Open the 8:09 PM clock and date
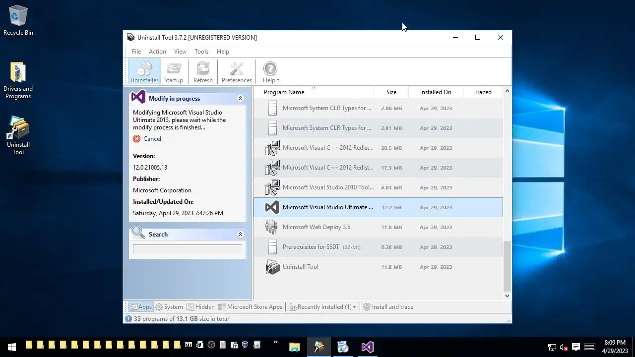This screenshot has width=635, height=357. tap(615, 347)
